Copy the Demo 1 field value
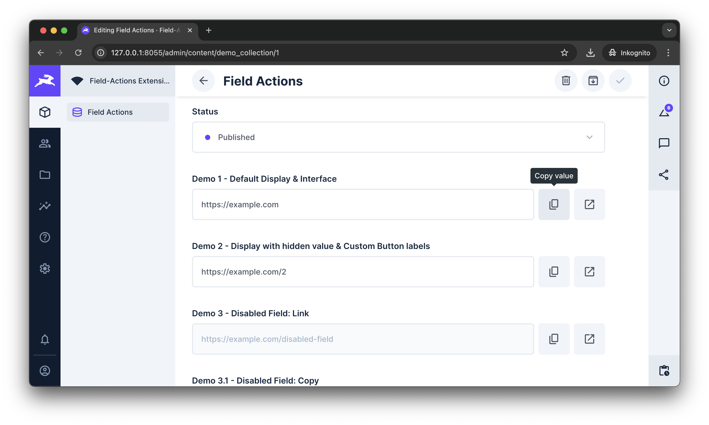 pos(554,204)
